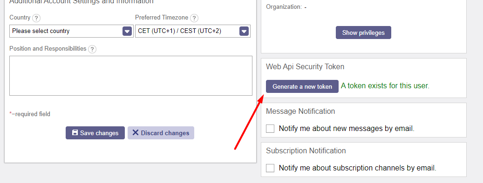Open the 'Please select country' dropdown
Image resolution: width=483 pixels, height=183 pixels.
71,31
